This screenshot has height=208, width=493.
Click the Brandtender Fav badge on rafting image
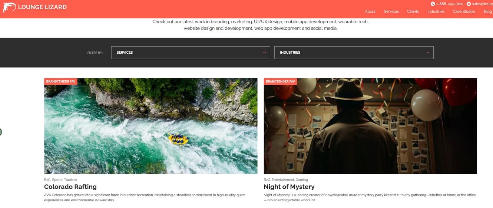60,81
